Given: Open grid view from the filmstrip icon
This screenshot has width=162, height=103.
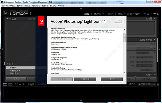Looking at the screenshot, I should [16, 84].
